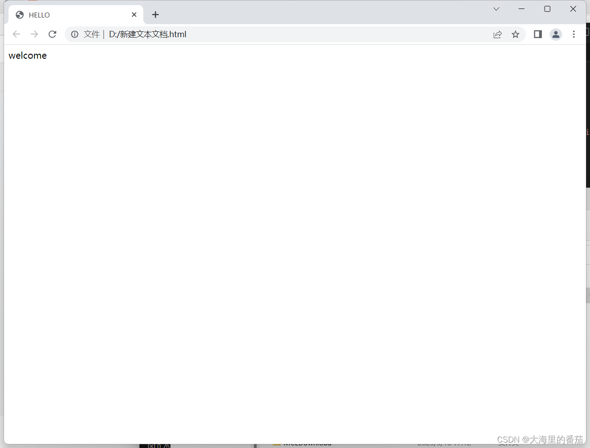Open the tab search chevron dropdown
This screenshot has height=448, width=590.
pos(496,9)
